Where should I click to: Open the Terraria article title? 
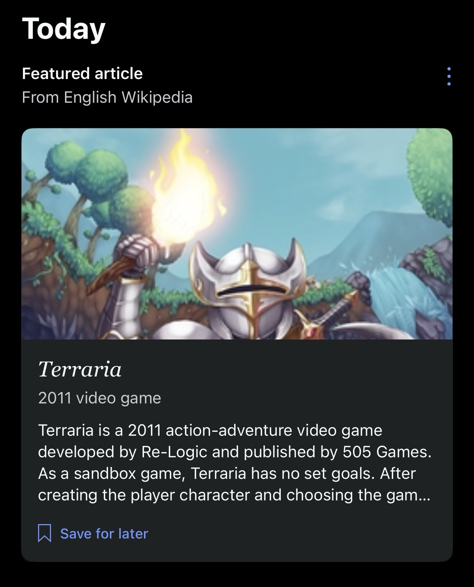(x=80, y=369)
